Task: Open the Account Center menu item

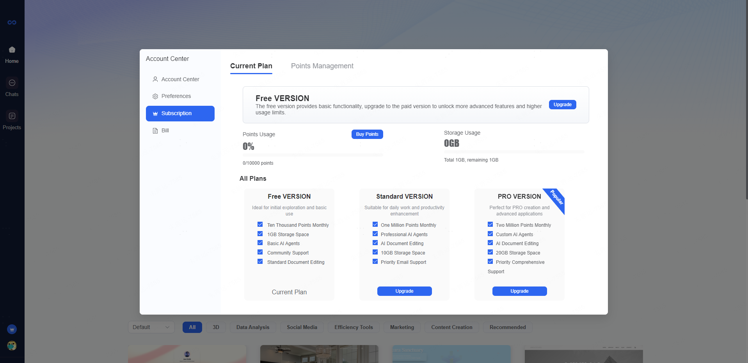Action: [x=180, y=79]
